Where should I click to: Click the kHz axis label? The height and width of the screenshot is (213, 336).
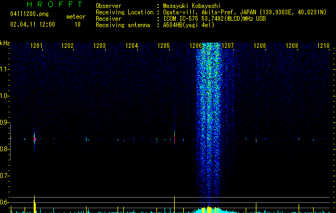coord(5,43)
